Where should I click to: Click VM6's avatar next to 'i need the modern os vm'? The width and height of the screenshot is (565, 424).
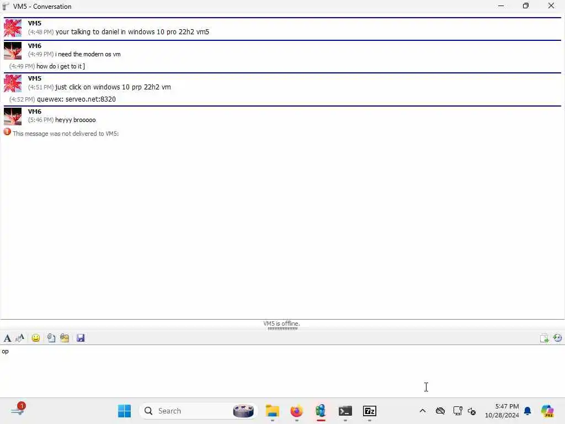pos(13,50)
